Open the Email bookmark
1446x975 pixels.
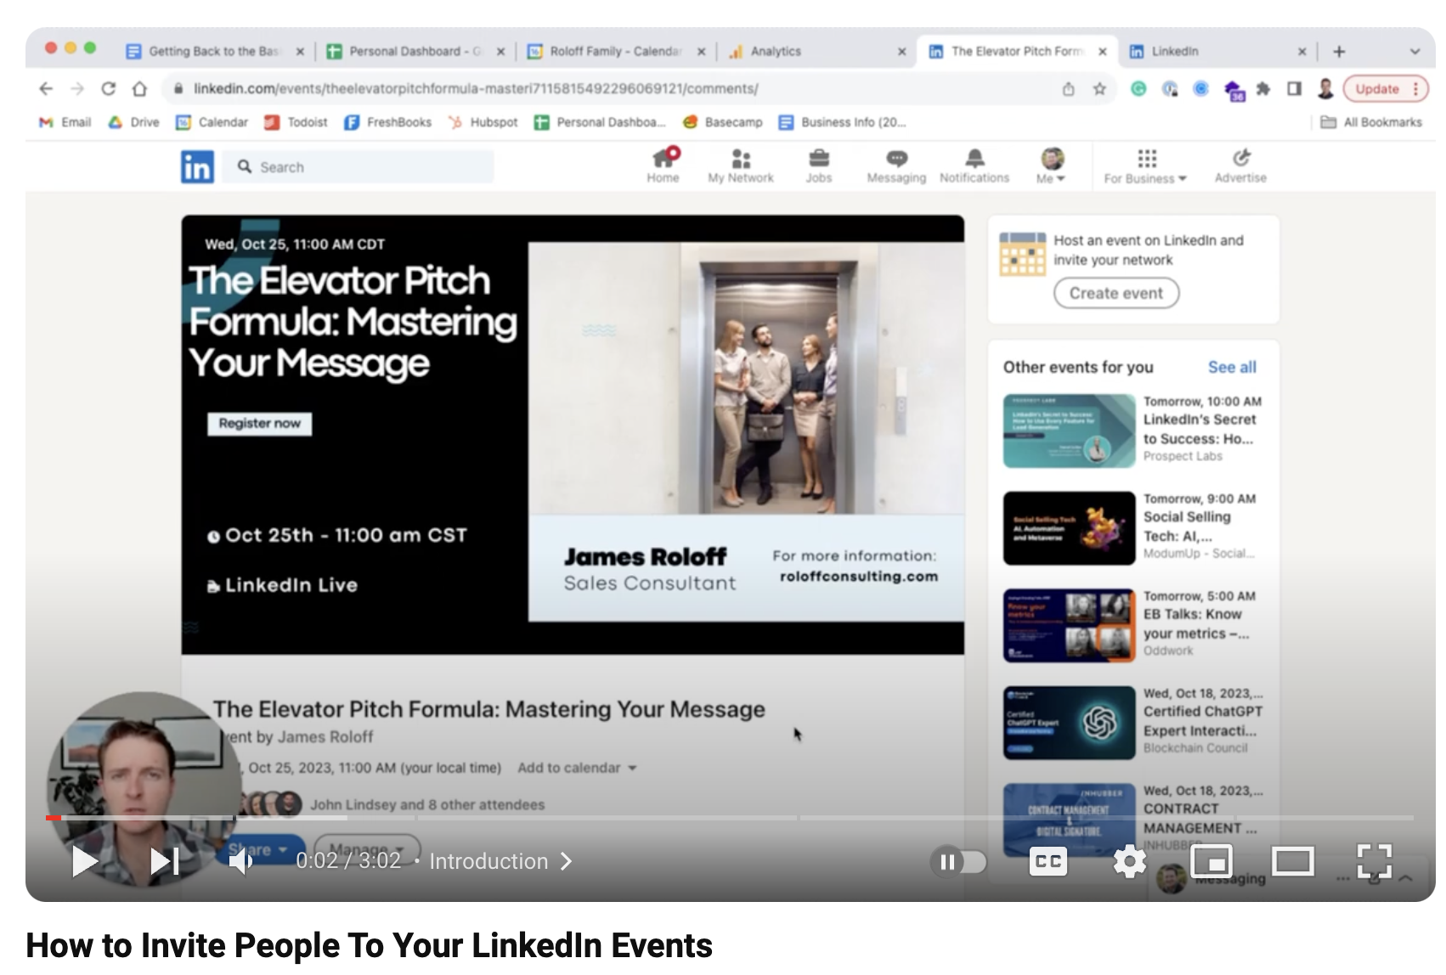pos(65,122)
